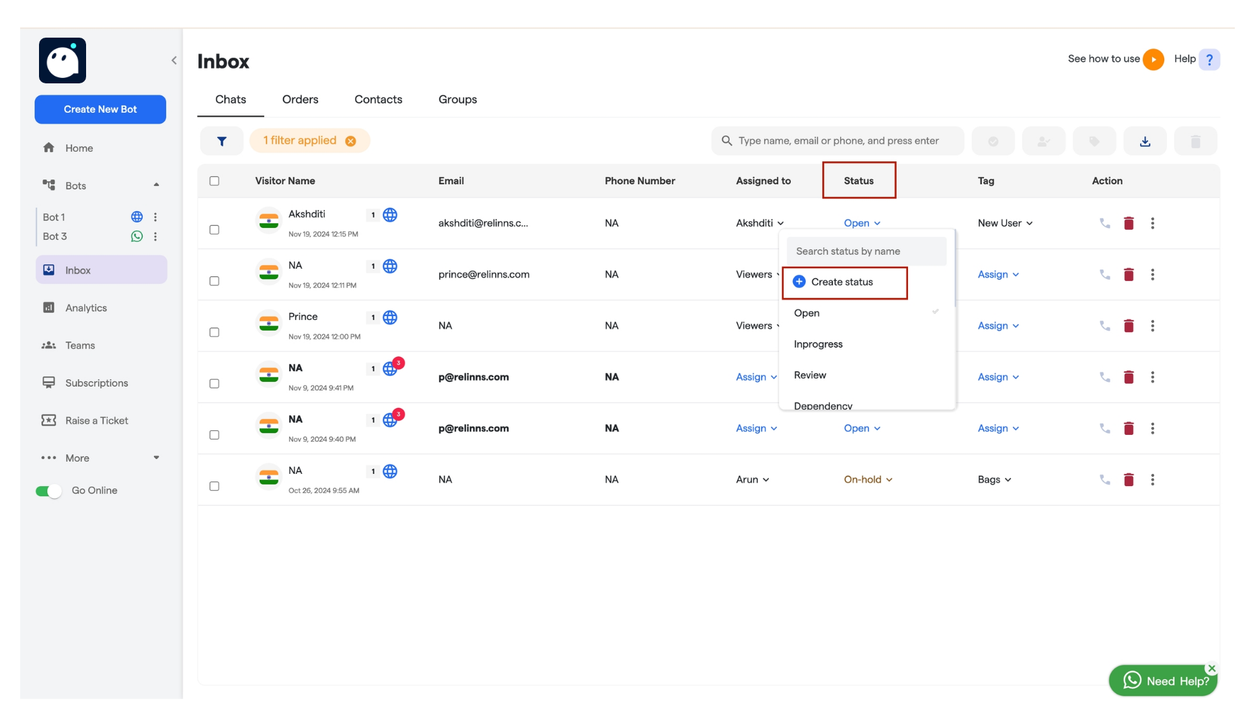Call Akshditi using phone icon
The image size is (1255, 726).
(x=1104, y=223)
